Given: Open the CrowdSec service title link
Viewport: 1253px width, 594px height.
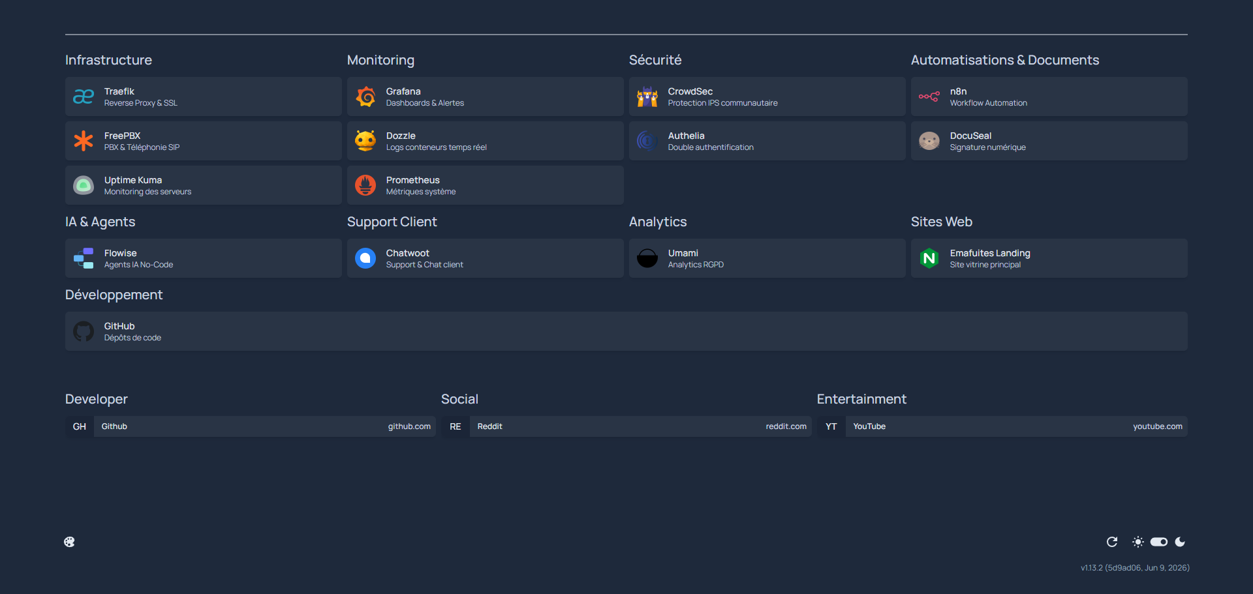Looking at the screenshot, I should pos(690,91).
